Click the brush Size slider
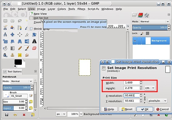Screen dimensions: 172x120 (14, 102)
